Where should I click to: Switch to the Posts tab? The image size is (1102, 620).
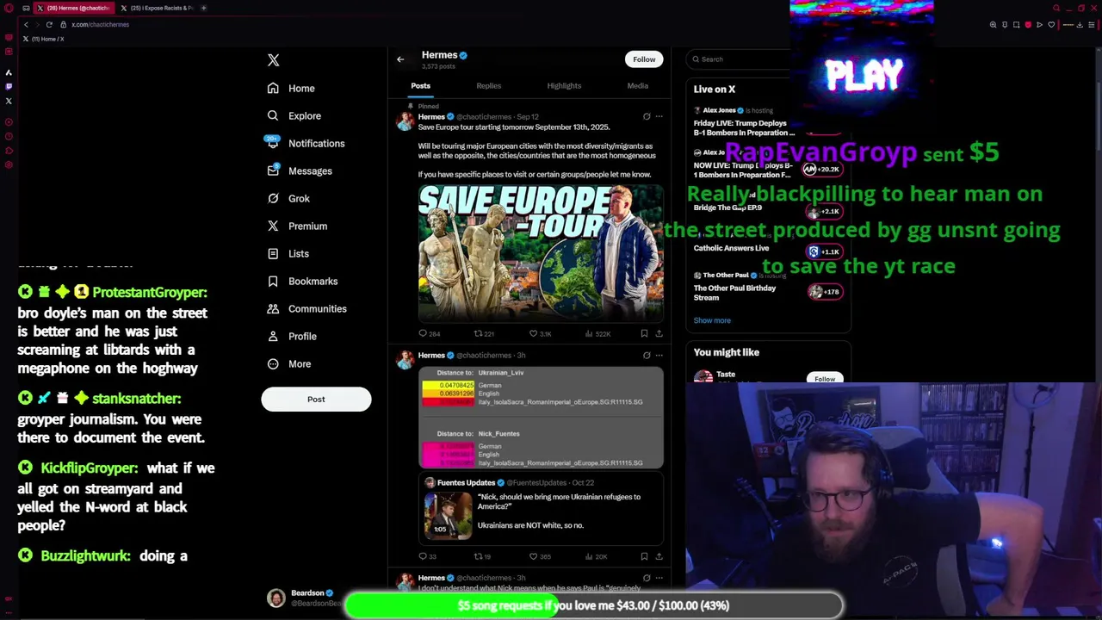(420, 86)
